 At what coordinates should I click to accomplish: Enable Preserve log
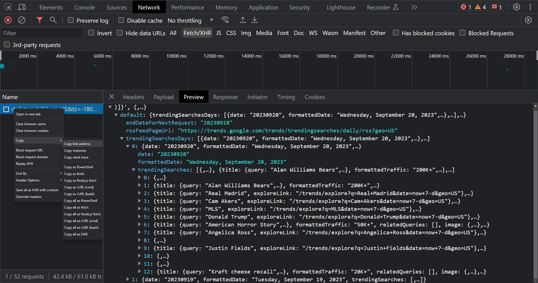click(70, 20)
